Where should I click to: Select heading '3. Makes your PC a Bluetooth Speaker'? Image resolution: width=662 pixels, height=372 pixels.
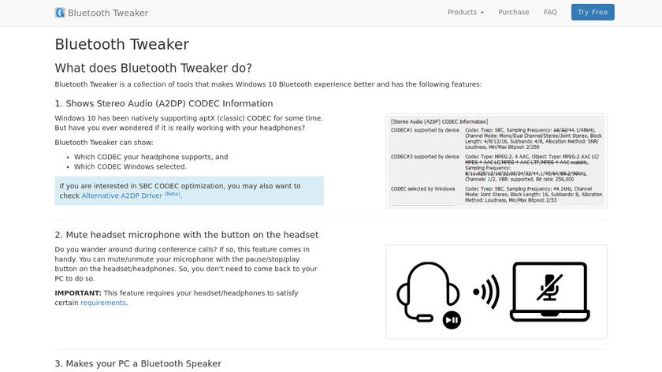138,363
